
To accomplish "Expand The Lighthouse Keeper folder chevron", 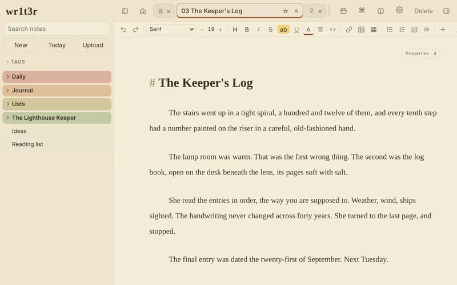I will tap(8, 118).
